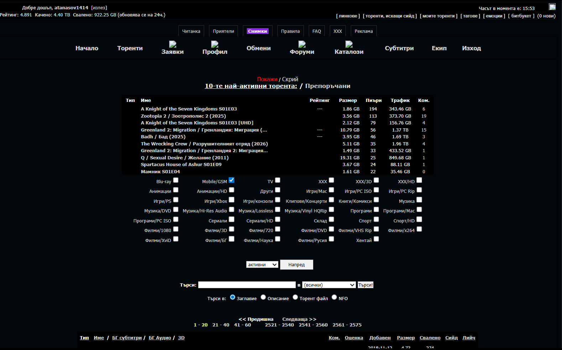This screenshot has width=562, height=350.
Task: Open the Обмени navigation item
Action: click(259, 48)
